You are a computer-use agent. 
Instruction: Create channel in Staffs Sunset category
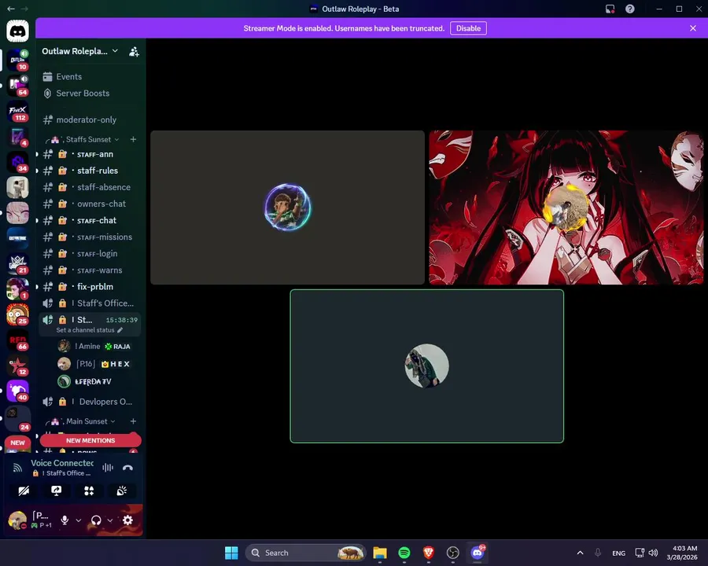(x=133, y=139)
